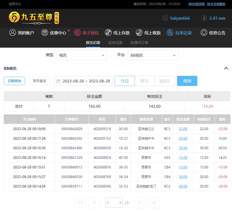
Task: Click 会员中心 text at top
Action: 15,4
